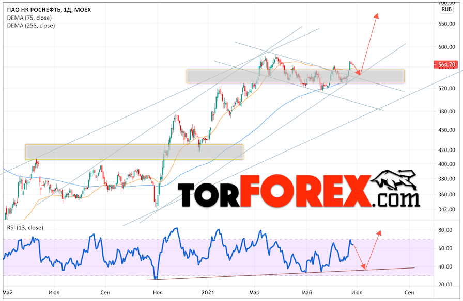Click the 2021 label on time axis
This screenshot has width=463, height=301.
[x=208, y=292]
